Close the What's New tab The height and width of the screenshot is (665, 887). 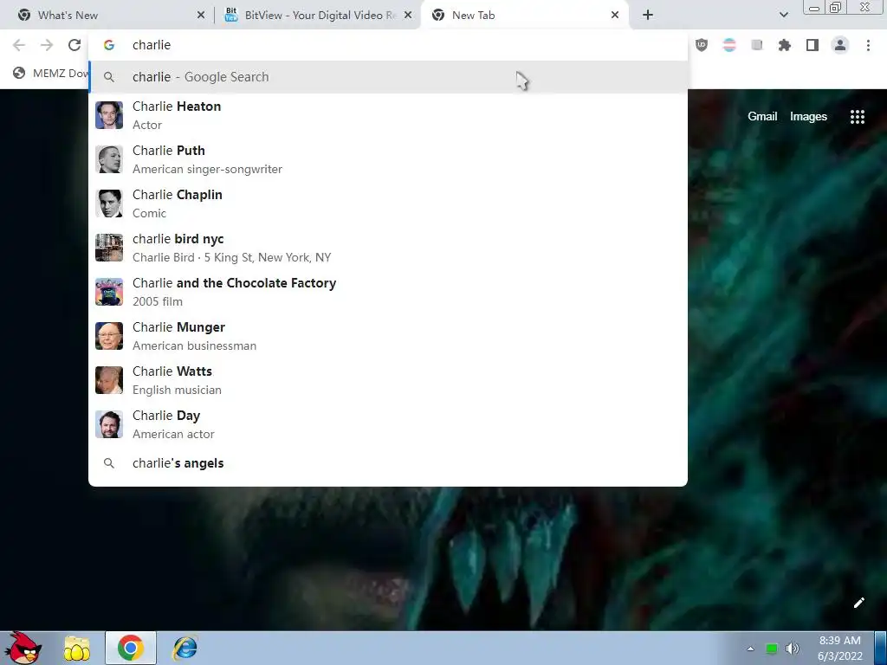201,16
